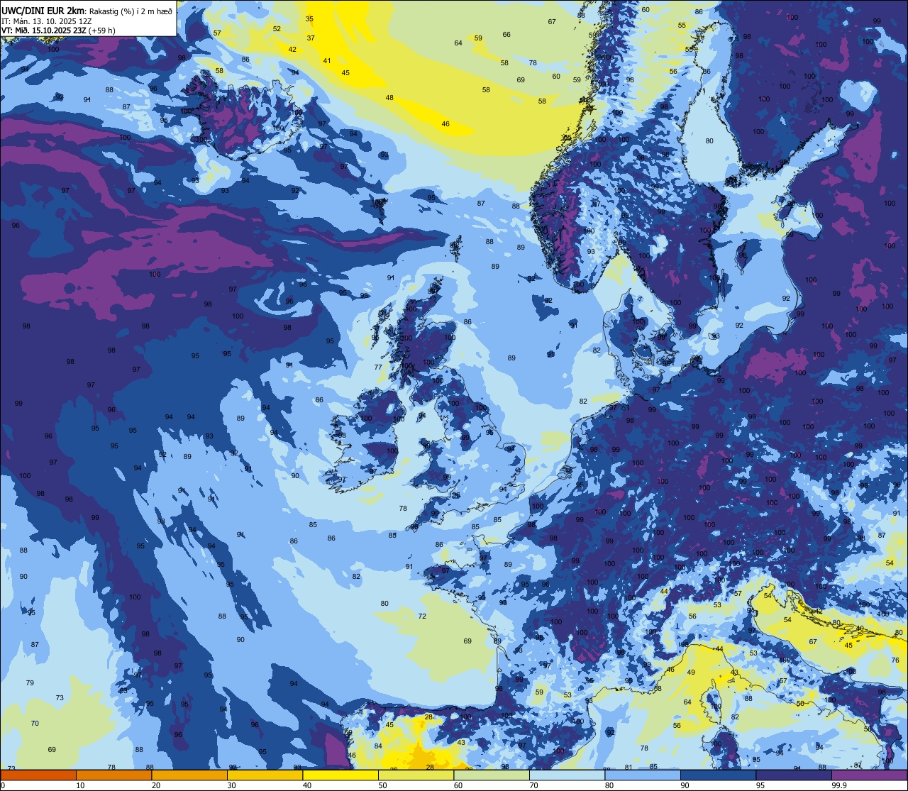The image size is (908, 791).
Task: Click the humidity value 72 on the map
Action: pyautogui.click(x=422, y=616)
